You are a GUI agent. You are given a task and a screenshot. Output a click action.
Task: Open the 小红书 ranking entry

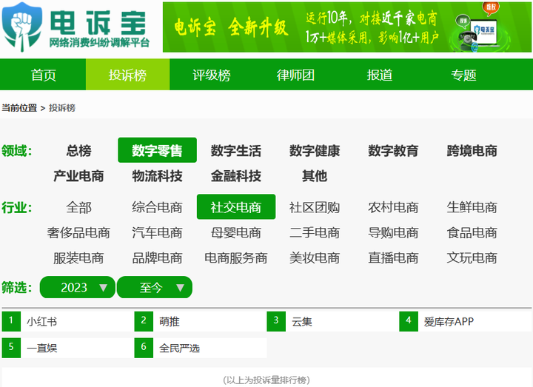tap(41, 321)
